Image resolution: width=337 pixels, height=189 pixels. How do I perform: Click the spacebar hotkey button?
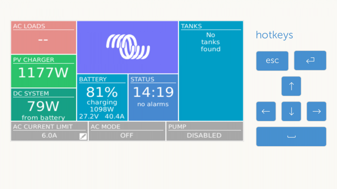pos(291,136)
